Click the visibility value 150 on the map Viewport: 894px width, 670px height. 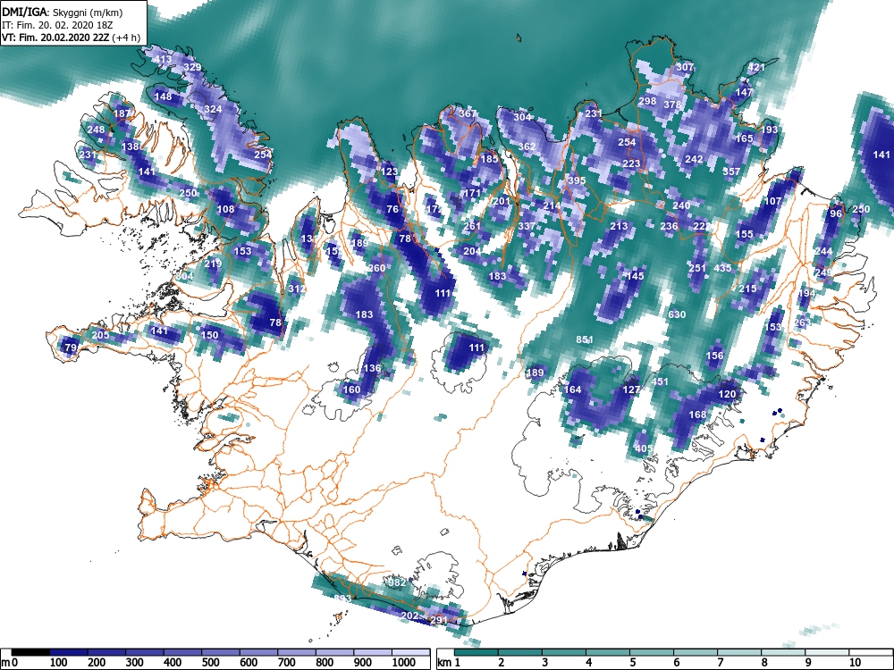210,334
